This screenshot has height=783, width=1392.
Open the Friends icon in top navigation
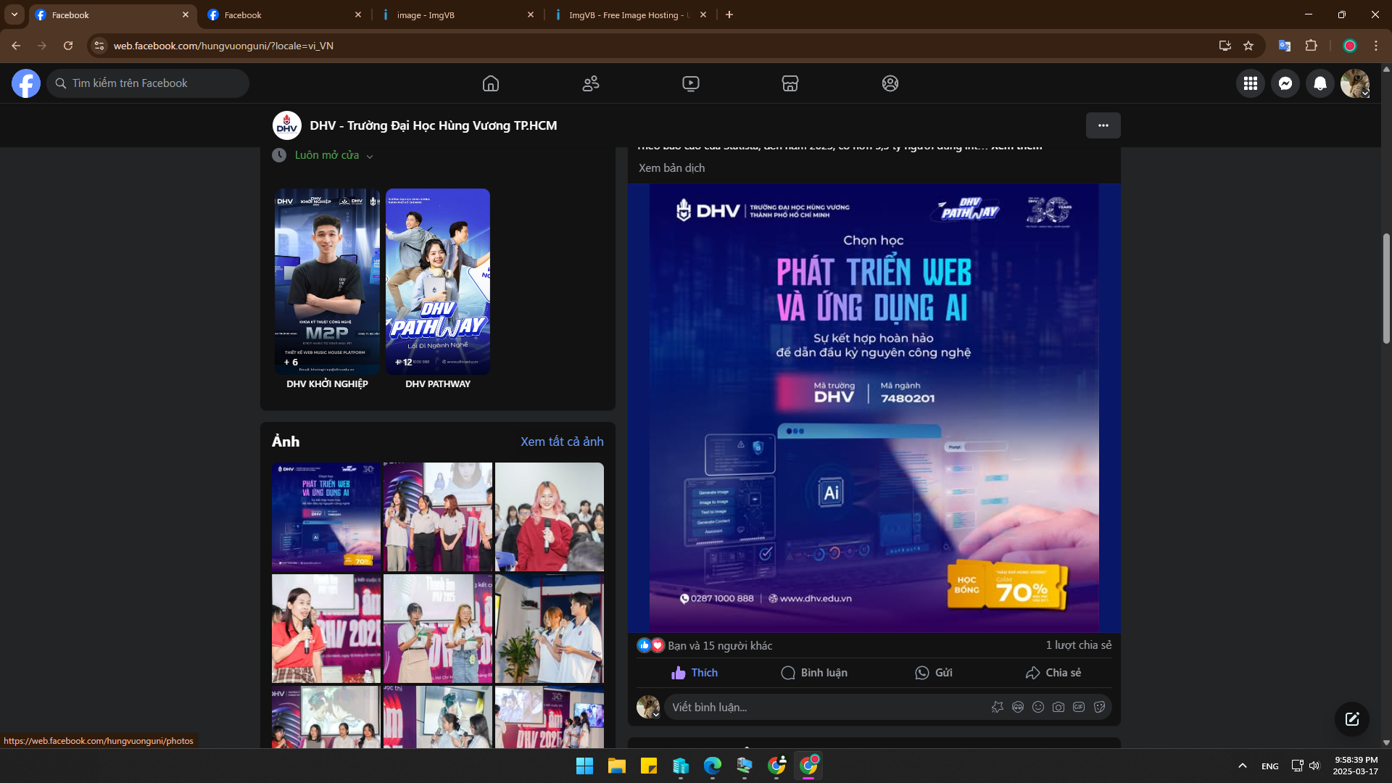coord(591,83)
